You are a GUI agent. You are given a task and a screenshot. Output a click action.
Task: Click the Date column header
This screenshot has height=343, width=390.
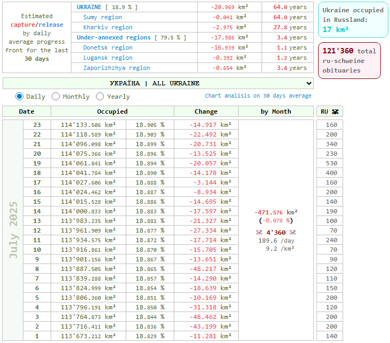pos(27,111)
